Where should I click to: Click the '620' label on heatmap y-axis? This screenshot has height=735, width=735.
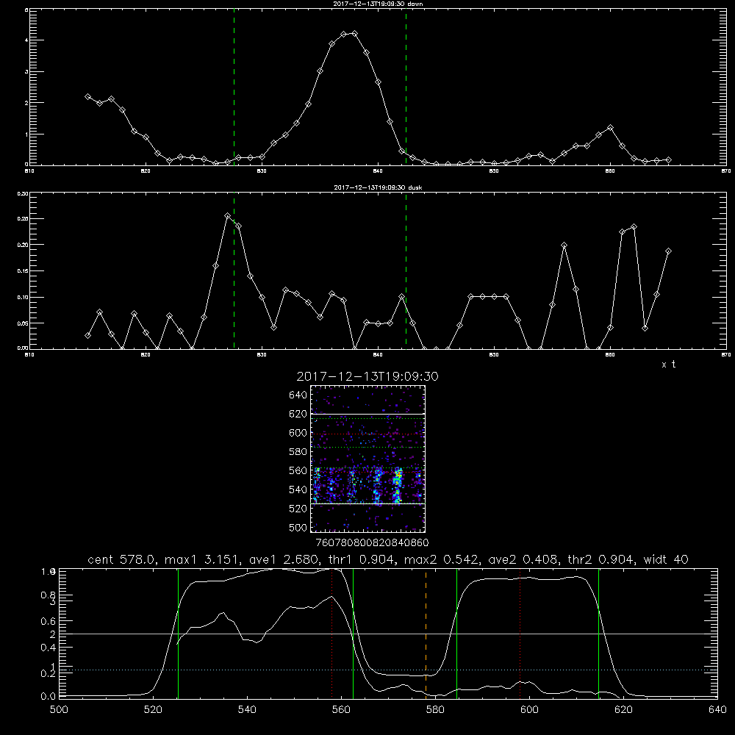pyautogui.click(x=298, y=414)
